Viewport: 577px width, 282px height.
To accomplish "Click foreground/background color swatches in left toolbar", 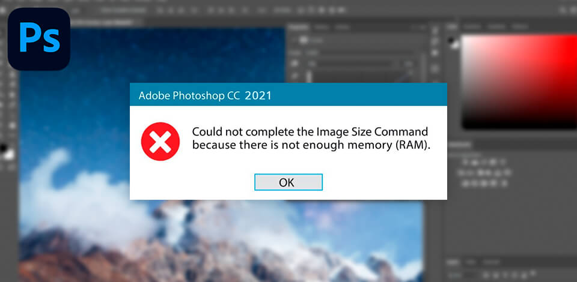I will [6, 152].
